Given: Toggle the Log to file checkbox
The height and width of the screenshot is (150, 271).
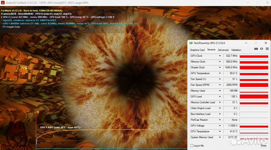Looking at the screenshot, I should click(x=192, y=146).
